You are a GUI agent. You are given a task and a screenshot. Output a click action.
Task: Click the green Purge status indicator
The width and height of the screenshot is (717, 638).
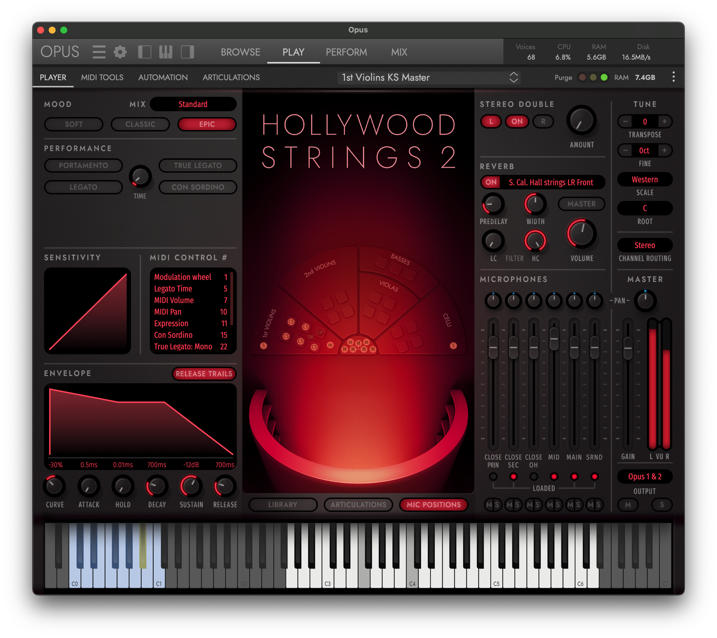[x=604, y=78]
